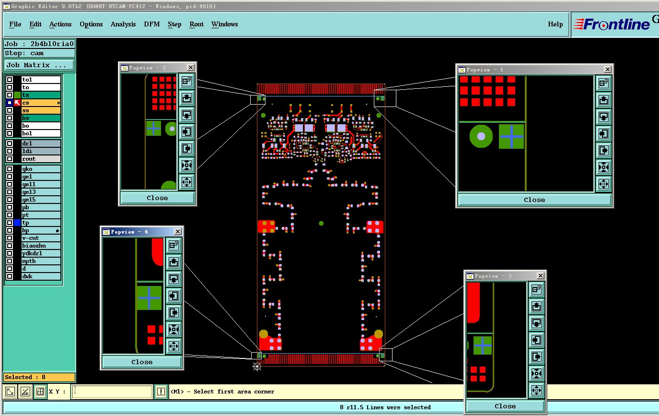Click Popview 2 zoom in icon
This screenshot has height=416, width=659.
point(186,165)
